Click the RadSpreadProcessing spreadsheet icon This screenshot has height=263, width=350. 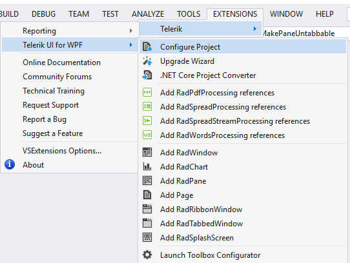147,106
